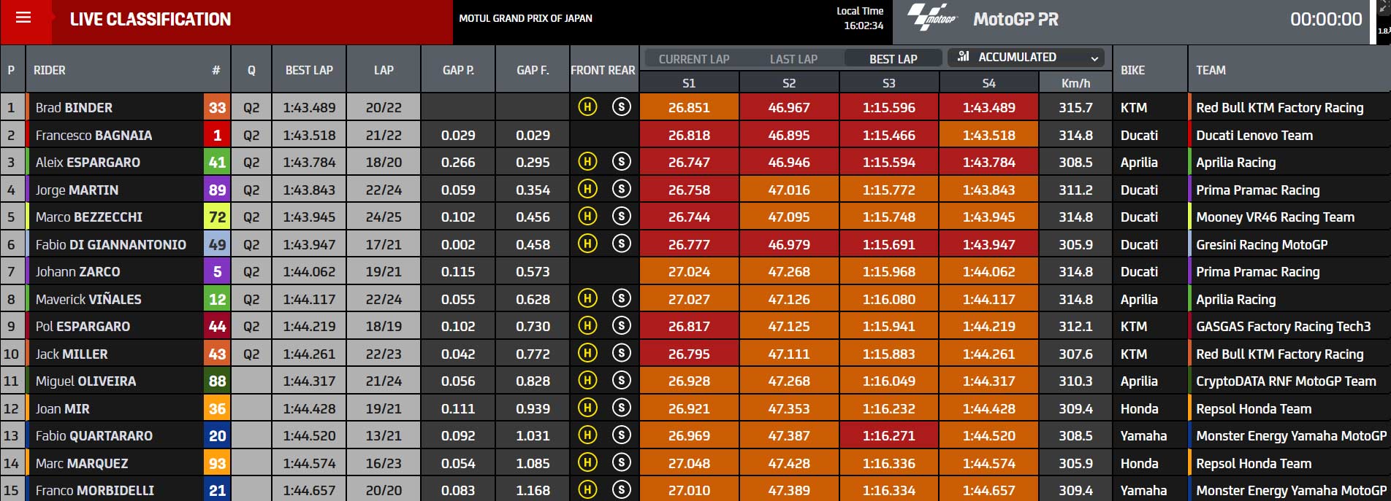
Task: Click the RIDER column header
Action: coord(50,70)
